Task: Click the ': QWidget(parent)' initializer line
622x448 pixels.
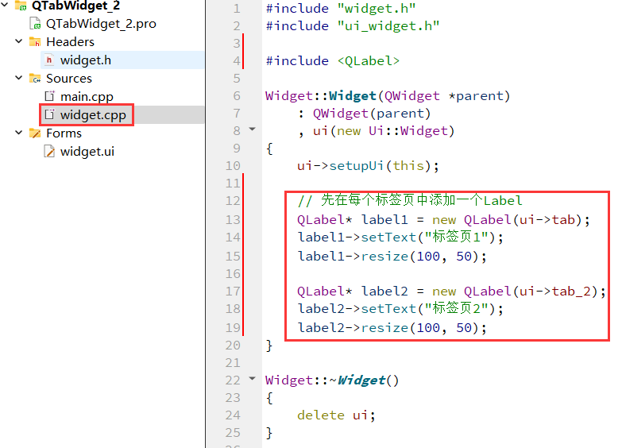Action: (x=364, y=114)
